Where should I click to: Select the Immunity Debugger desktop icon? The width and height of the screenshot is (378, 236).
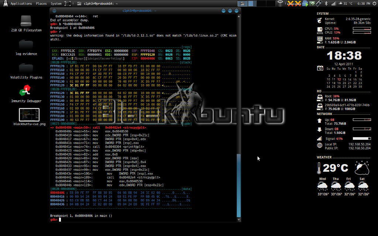[26, 94]
